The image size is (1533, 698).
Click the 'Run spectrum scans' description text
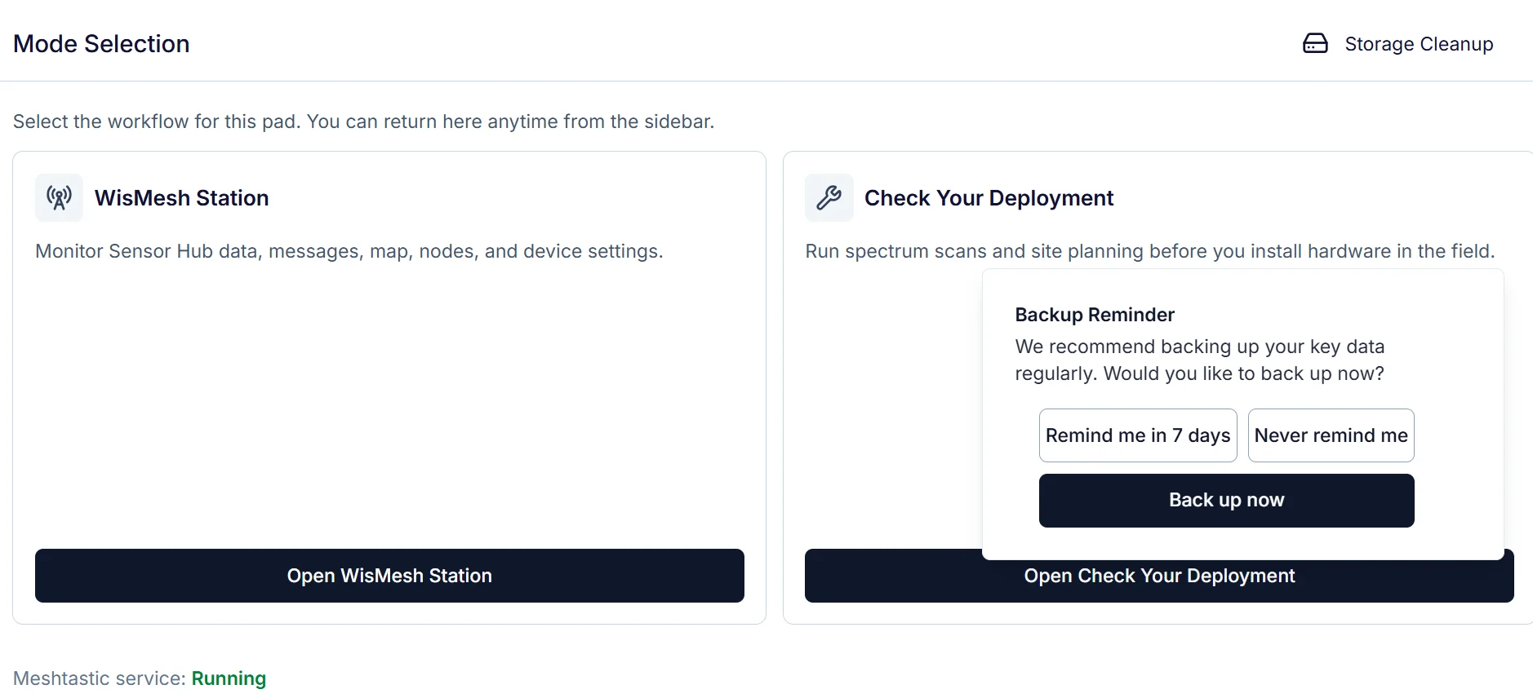click(1149, 251)
